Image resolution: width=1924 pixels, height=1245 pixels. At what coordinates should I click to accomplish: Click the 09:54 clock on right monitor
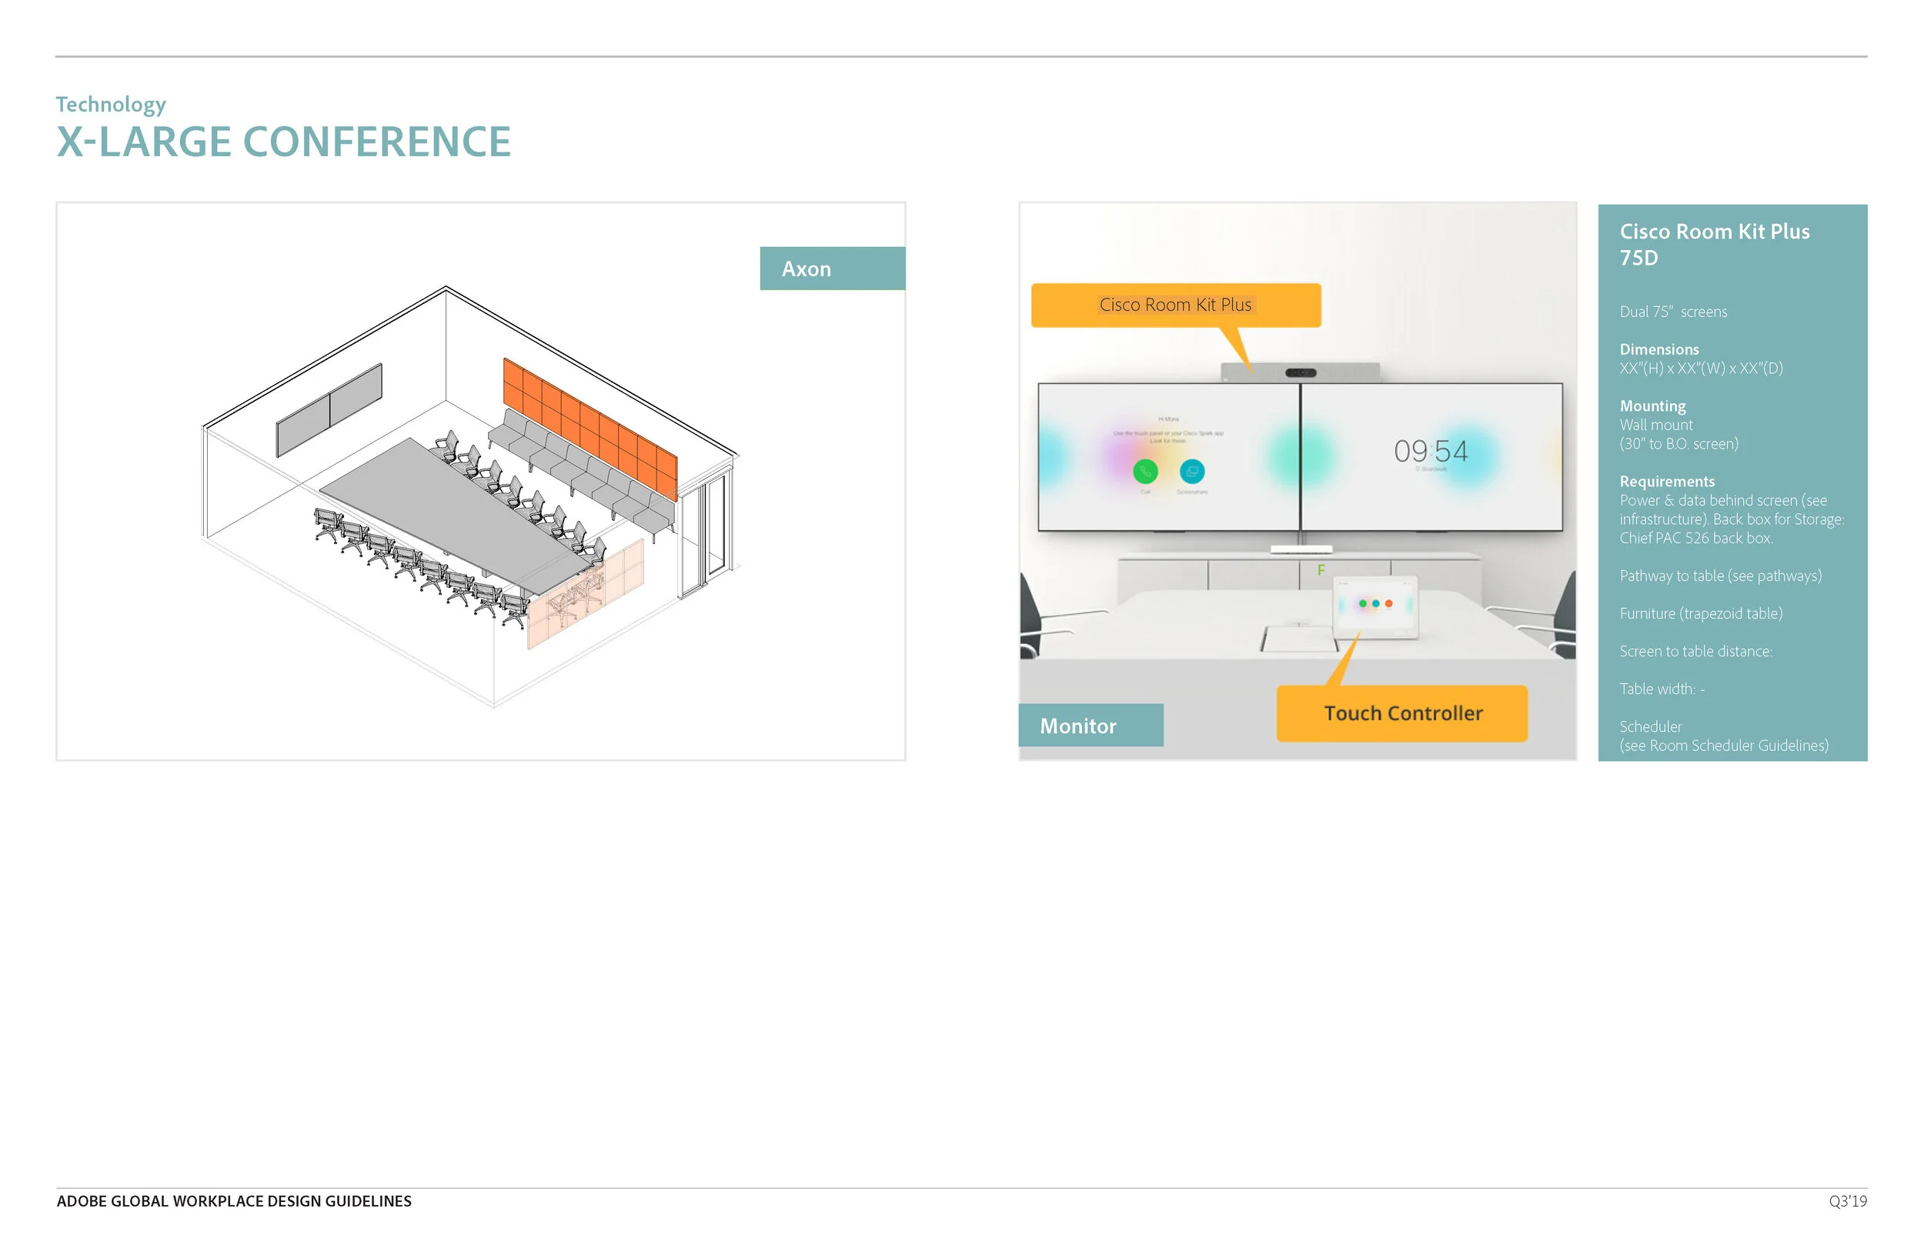pos(1430,451)
